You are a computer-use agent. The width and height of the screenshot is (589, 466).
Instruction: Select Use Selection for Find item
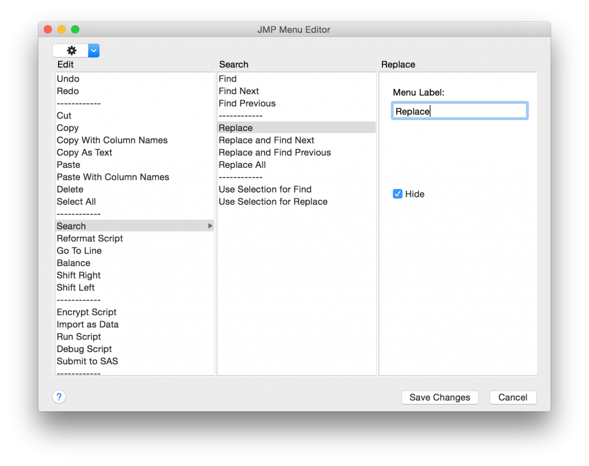coord(265,190)
